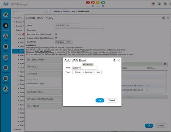Click the Description input field
171x132 pixels.
(79, 30)
